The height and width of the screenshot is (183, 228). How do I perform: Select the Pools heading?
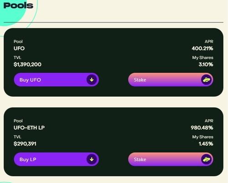[x=18, y=5]
